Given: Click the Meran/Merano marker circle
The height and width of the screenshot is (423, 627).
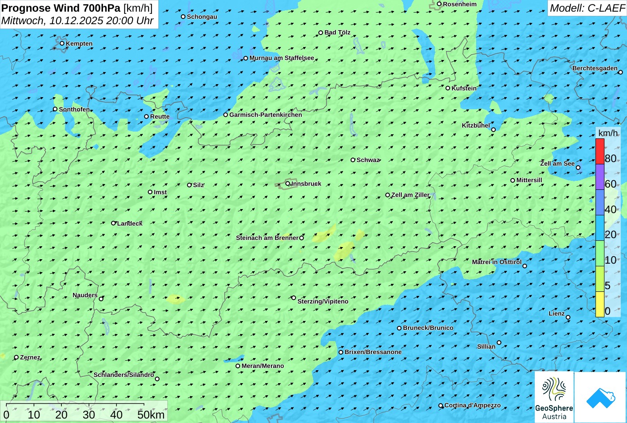Looking at the screenshot, I should coord(238,366).
